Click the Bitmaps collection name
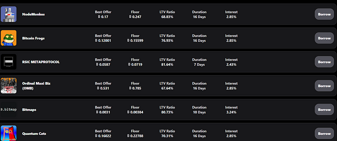Screen dimensions: 337x141 pos(29,110)
